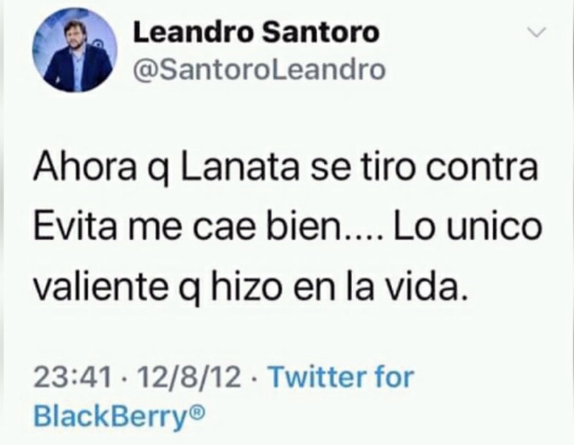Click the last line ending vida.
The width and height of the screenshot is (574, 445).
(251, 286)
